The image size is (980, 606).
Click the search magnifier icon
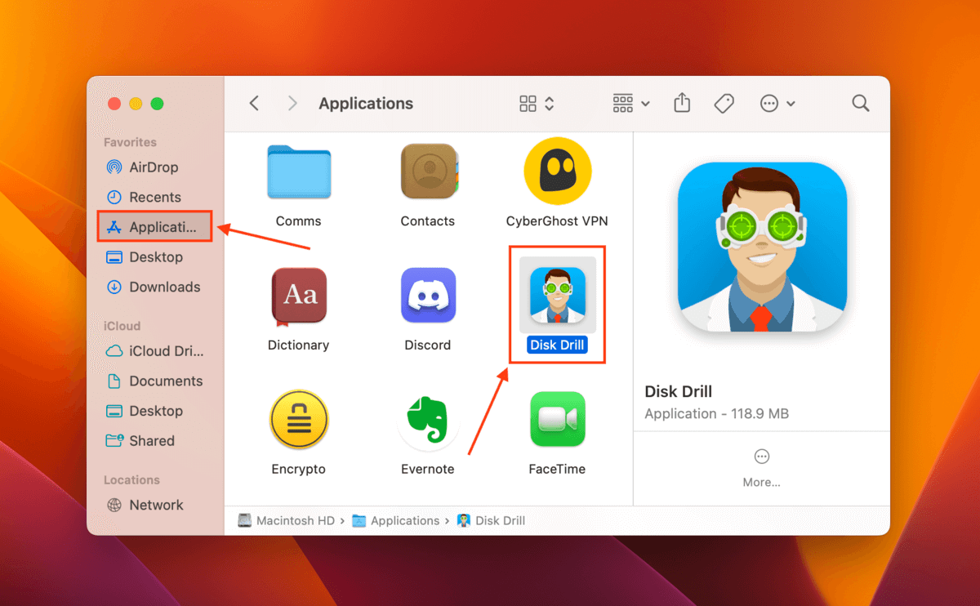pos(860,103)
